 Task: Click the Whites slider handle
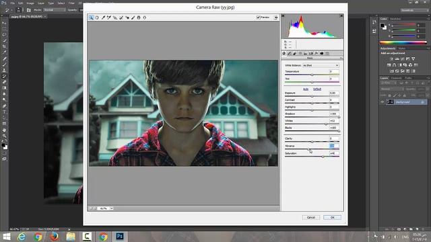tap(326, 124)
